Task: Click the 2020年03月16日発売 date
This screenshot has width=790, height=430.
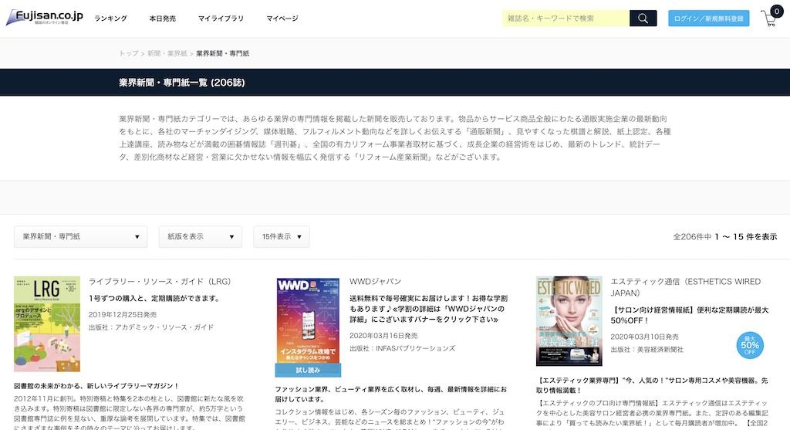Action: 383,336
